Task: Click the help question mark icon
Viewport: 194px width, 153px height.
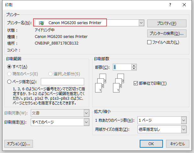Action: [170, 5]
